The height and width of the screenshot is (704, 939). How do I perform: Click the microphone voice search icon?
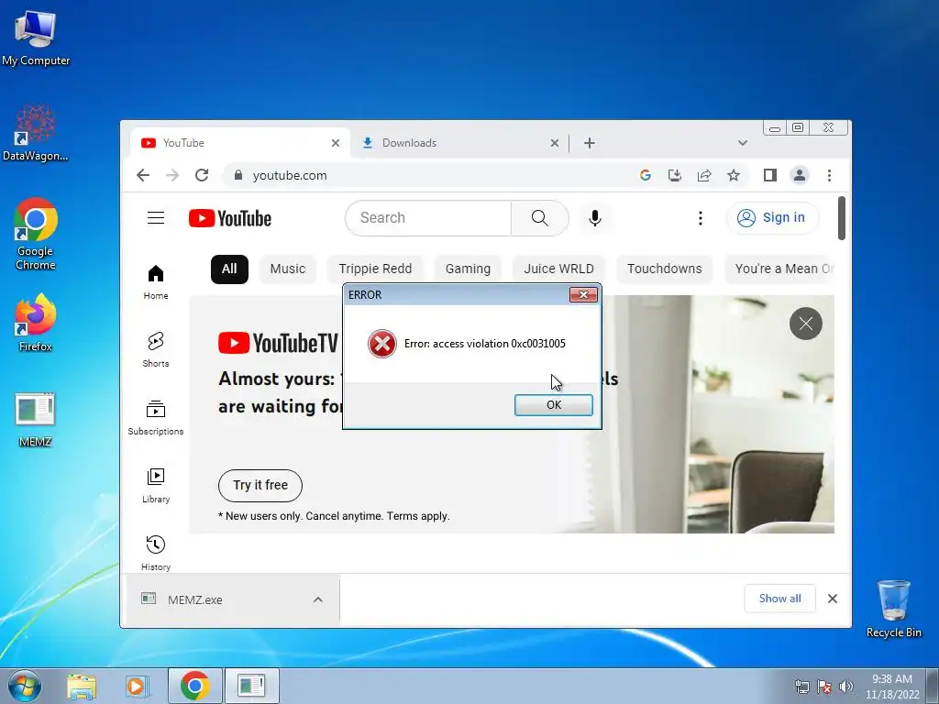594,218
